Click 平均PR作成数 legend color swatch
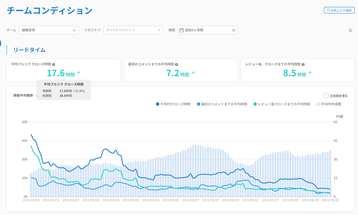Viewport: 358px width, 215px height. coord(318,104)
